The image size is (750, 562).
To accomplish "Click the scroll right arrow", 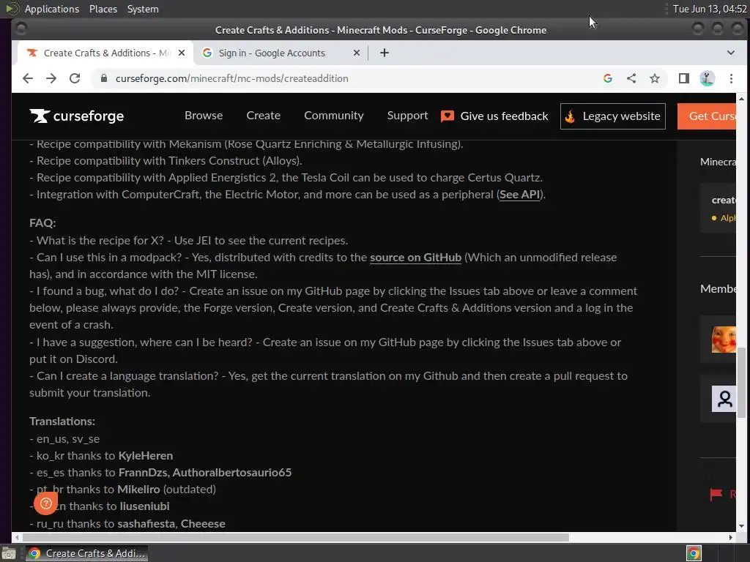I will [730, 537].
